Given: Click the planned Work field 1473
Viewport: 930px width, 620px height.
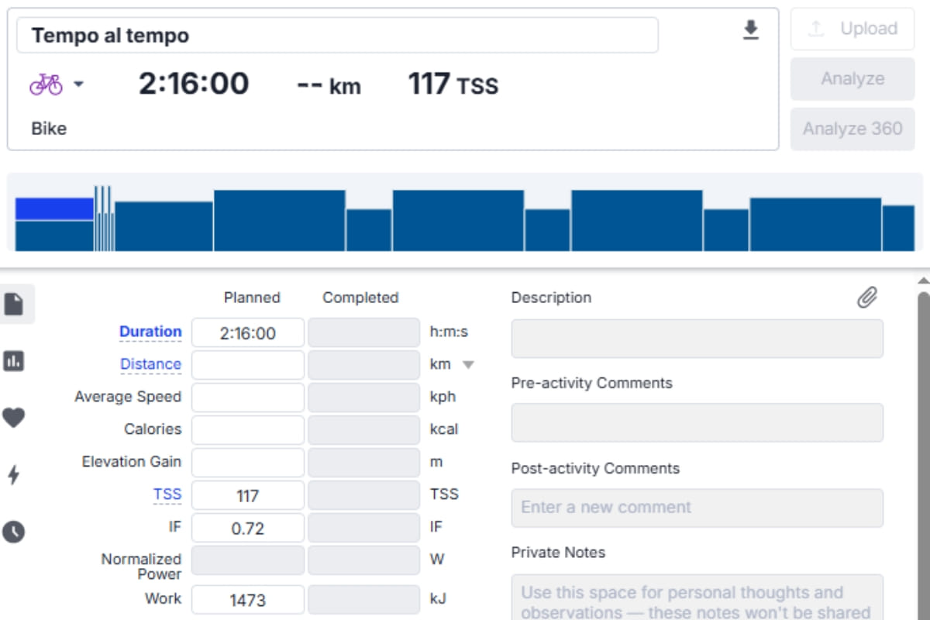Looking at the screenshot, I should [248, 600].
